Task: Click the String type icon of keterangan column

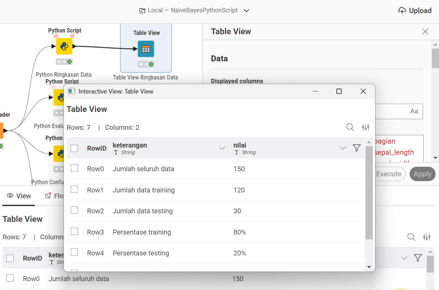Action: pyautogui.click(x=116, y=152)
